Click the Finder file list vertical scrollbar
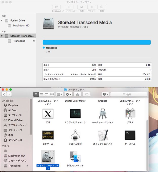This screenshot has width=158, height=172. click(147, 145)
